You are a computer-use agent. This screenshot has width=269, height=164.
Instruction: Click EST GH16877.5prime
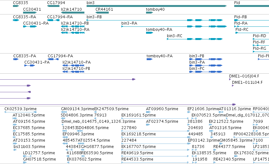click(x=97, y=147)
